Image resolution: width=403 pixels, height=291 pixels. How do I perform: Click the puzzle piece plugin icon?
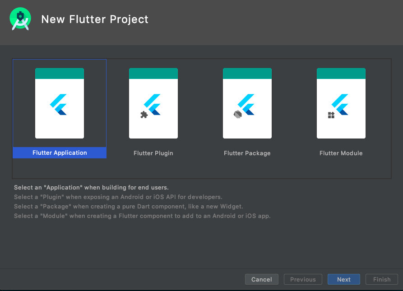[x=144, y=115]
